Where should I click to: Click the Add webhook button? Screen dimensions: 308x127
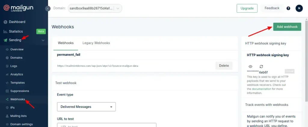pos(287,27)
